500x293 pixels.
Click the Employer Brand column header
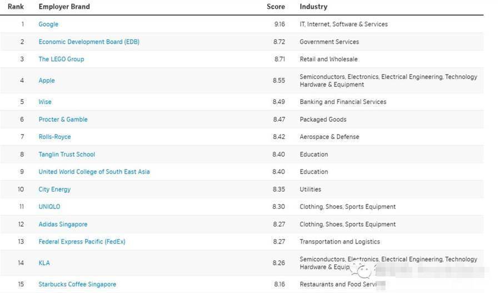coord(64,7)
